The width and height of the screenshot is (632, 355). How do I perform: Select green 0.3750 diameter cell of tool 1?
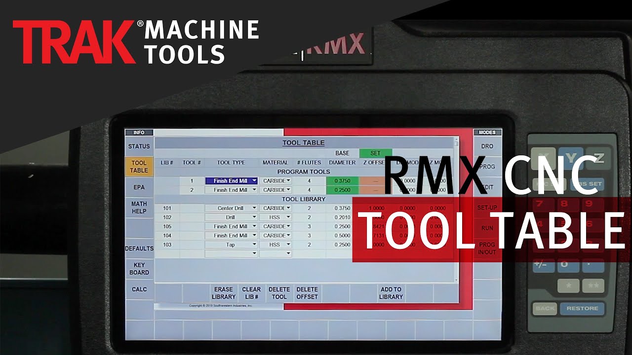click(342, 181)
